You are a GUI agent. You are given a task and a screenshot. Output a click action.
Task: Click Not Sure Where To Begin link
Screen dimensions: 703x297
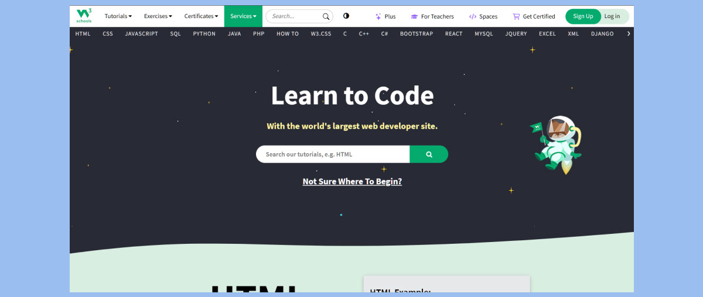352,181
